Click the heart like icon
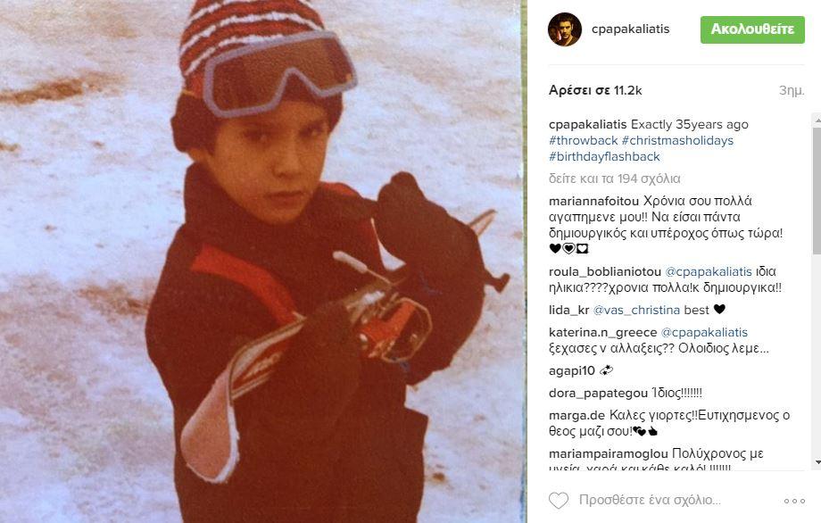 (558, 501)
